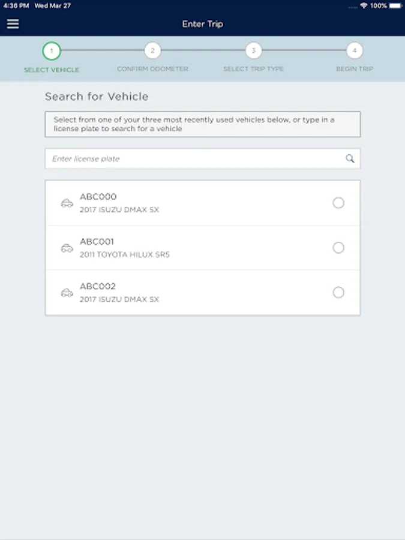Click the car icon beside ABC001
This screenshot has height=540, width=405.
[x=67, y=248]
